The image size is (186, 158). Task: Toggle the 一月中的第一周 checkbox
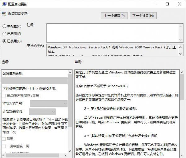click(x=4, y=146)
